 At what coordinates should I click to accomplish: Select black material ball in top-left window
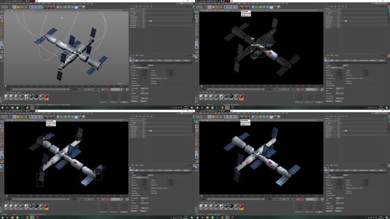36,96
